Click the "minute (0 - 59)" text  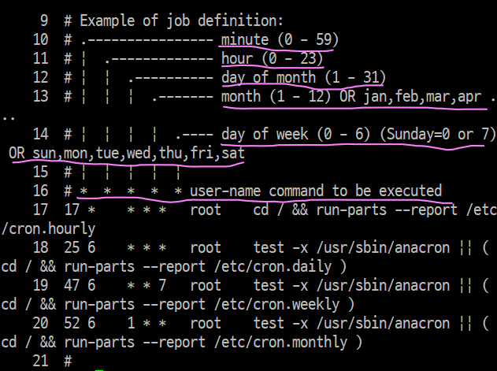tap(280, 40)
